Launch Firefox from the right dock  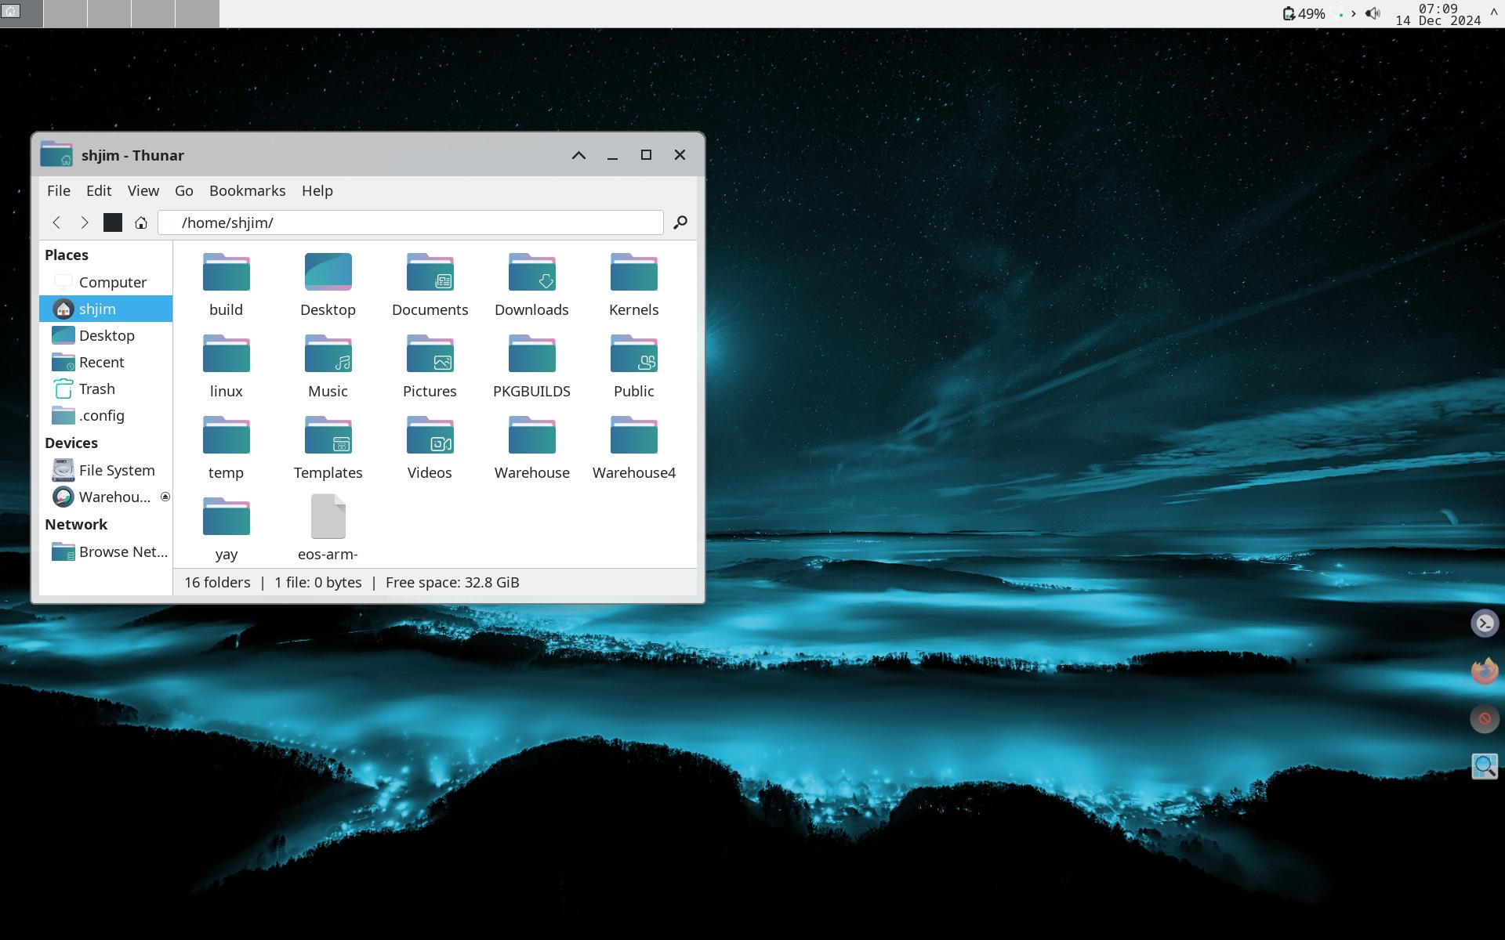point(1485,671)
